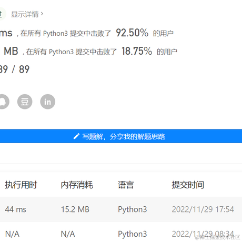Click the 92.50% runtime percentile
Image resolution: width=242 pixels, height=242 pixels.
click(x=132, y=33)
